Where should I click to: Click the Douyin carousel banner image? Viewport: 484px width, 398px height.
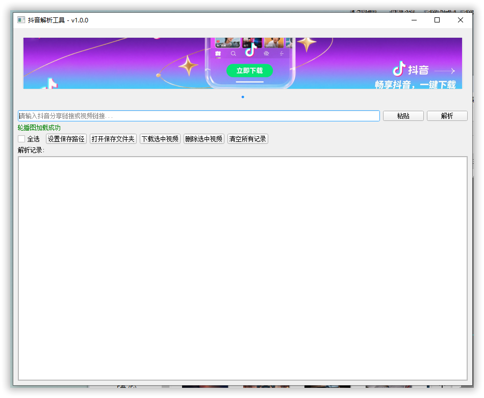(x=243, y=63)
